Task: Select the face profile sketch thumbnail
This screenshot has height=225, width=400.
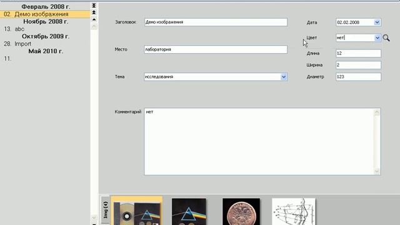Action: (294, 212)
